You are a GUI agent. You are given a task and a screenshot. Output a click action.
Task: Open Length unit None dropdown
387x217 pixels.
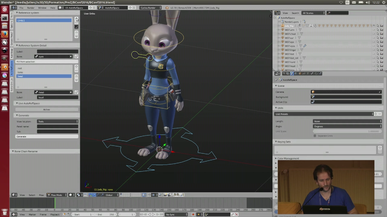[x=347, y=121]
